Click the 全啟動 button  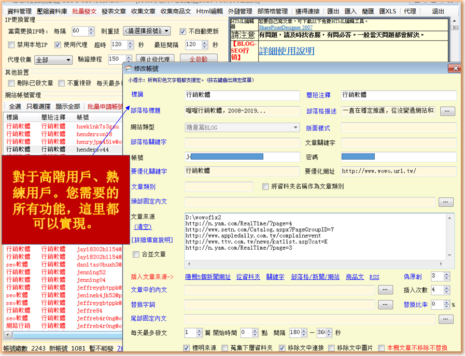[198, 60]
